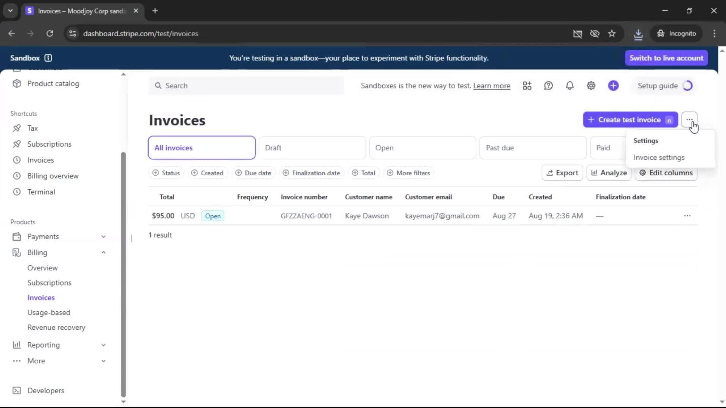
Task: Close the Invoices browser tab
Action: click(136, 11)
